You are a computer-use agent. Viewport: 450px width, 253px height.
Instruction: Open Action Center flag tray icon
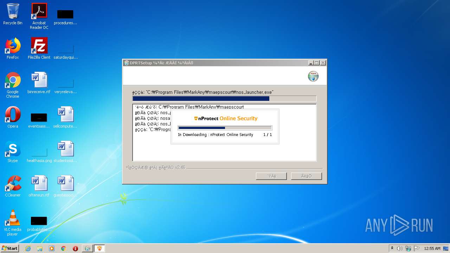pos(417,248)
